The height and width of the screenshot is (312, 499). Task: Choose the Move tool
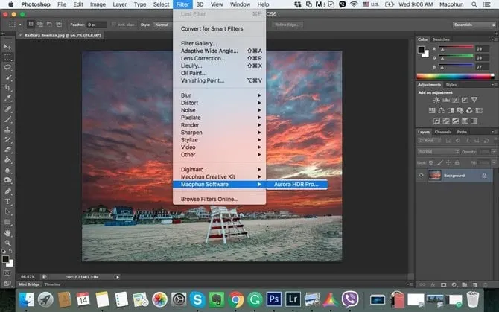click(7, 45)
